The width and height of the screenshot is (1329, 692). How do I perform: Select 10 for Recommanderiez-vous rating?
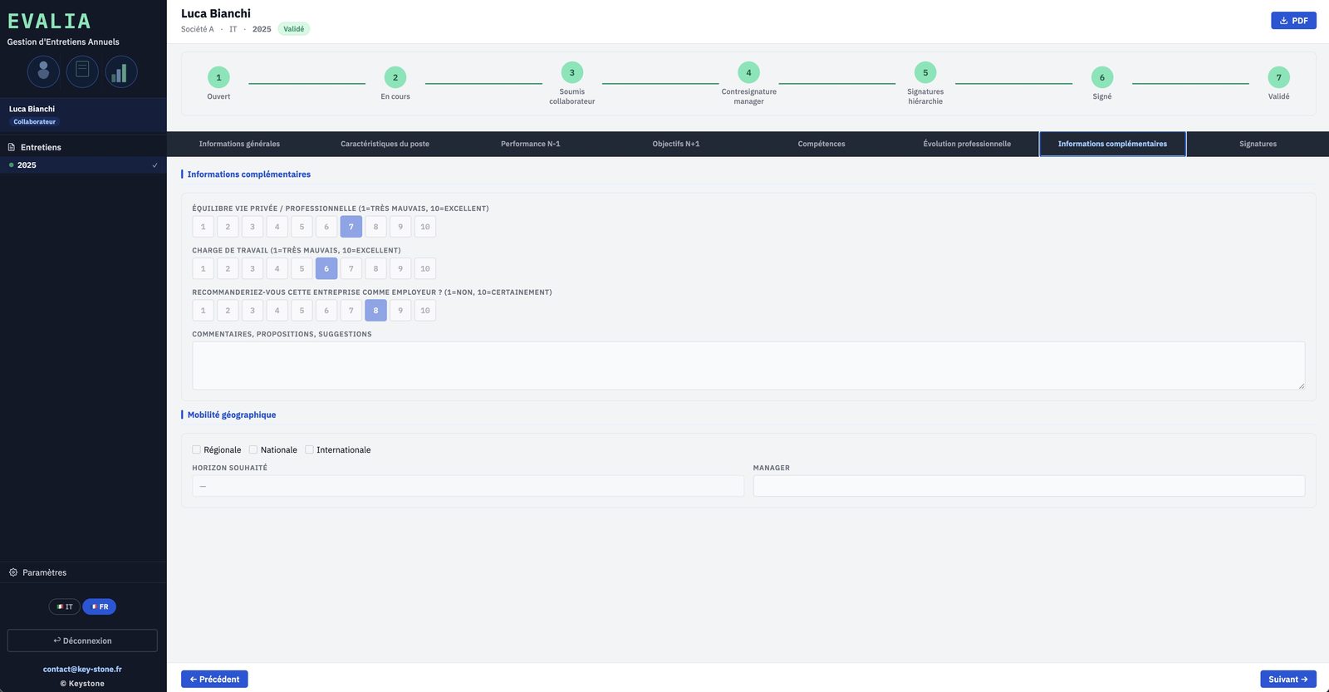[425, 311]
